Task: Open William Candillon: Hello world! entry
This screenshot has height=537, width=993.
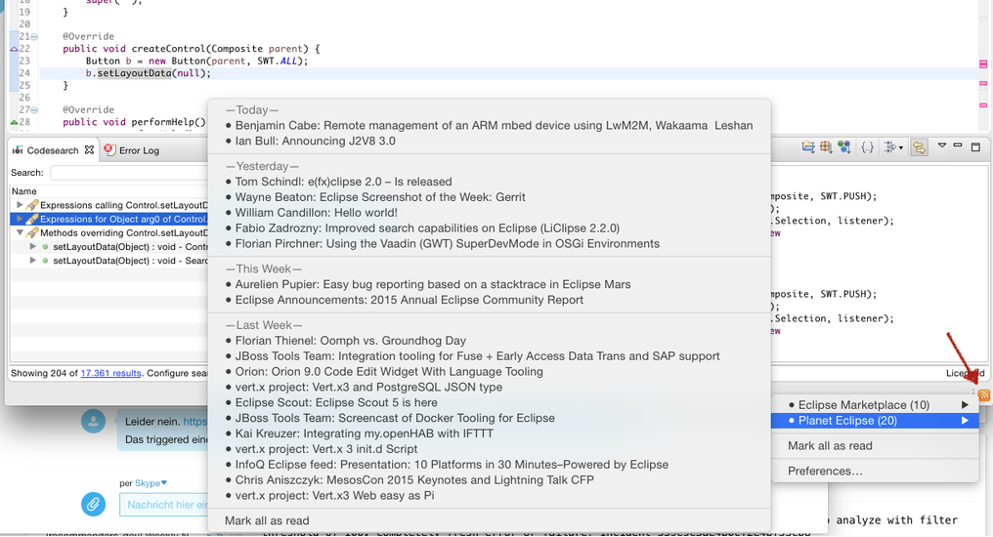Action: click(489, 213)
